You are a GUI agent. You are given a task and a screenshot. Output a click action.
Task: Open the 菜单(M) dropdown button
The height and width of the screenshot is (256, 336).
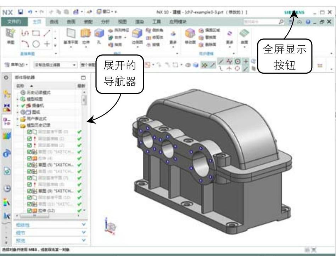(x=16, y=64)
